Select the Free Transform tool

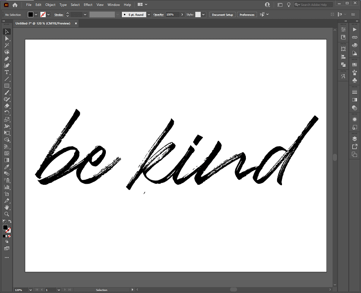(7, 133)
